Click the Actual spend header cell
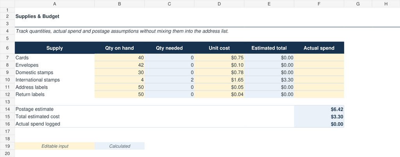400x157 pixels. coord(319,48)
